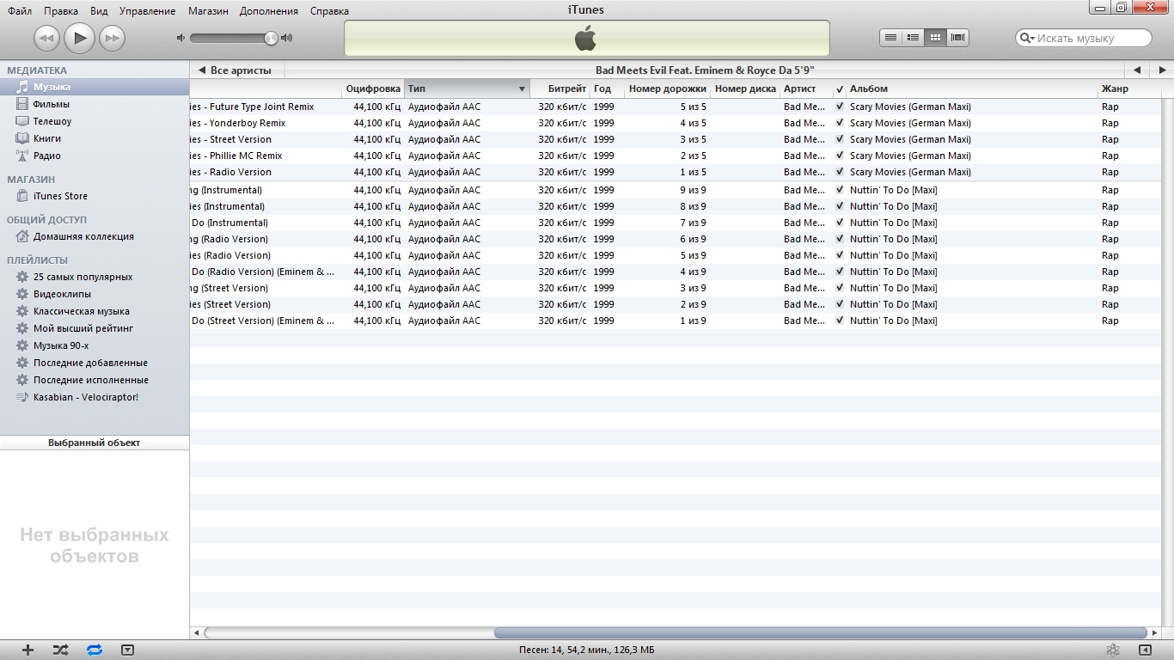
Task: Click the low-volume speaker icon
Action: tap(180, 38)
